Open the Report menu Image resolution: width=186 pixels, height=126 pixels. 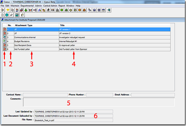pos(62,6)
